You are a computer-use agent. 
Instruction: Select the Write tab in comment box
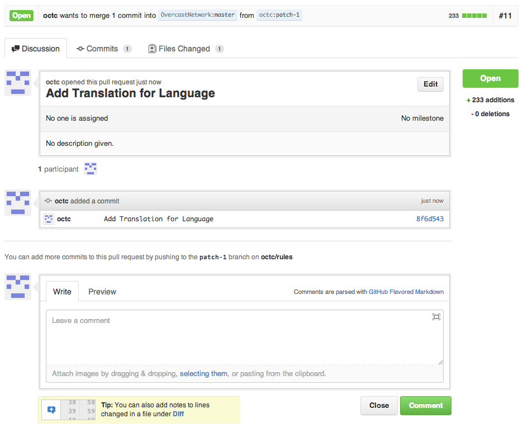[x=62, y=292]
